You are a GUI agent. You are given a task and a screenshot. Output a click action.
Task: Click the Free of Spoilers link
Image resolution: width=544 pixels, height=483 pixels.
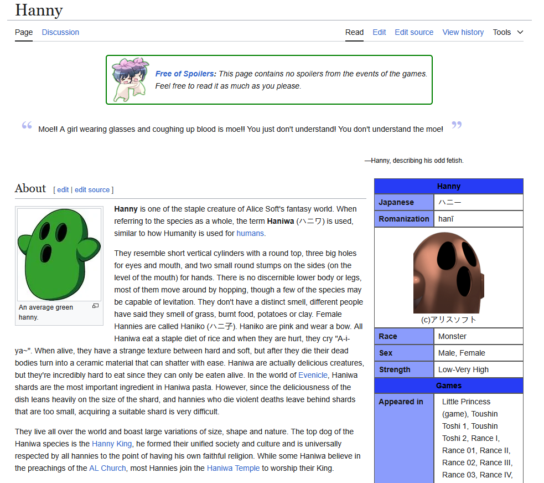(x=185, y=74)
